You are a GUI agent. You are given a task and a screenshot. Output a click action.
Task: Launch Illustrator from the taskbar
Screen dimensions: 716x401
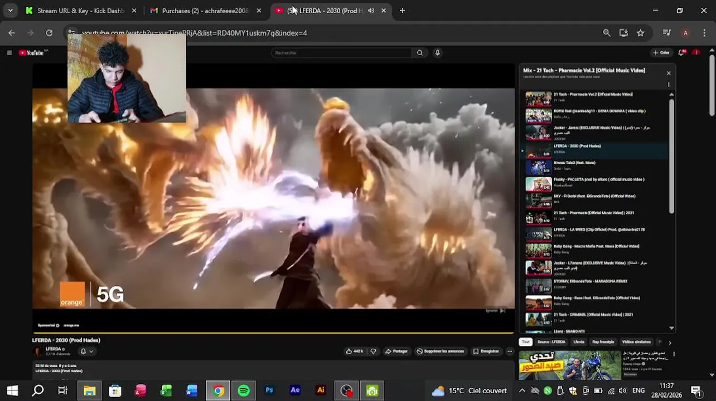click(321, 390)
